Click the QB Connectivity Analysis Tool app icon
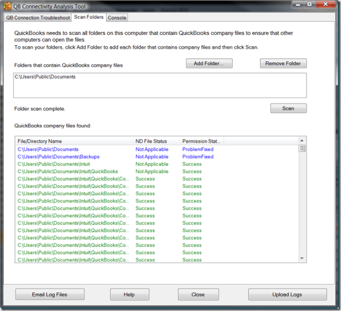The image size is (341, 311). tap(7, 6)
